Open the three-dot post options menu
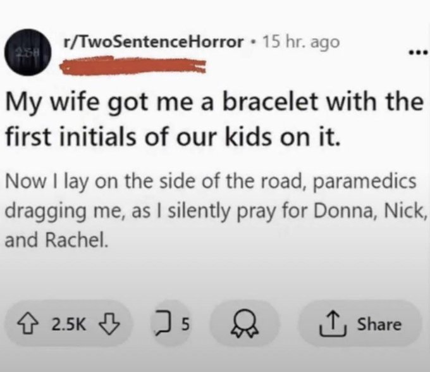This screenshot has width=430, height=372. 418,51
